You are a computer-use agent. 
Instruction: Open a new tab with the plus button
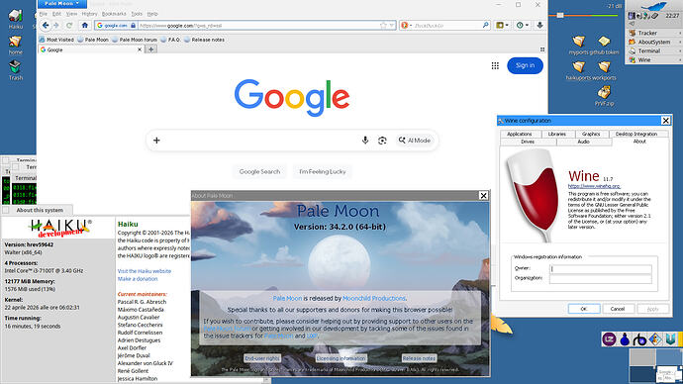(150, 49)
